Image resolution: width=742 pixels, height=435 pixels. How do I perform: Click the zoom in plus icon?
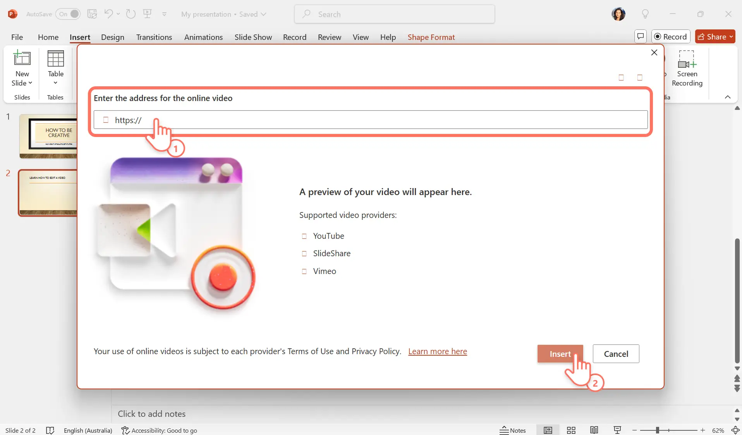click(x=702, y=430)
